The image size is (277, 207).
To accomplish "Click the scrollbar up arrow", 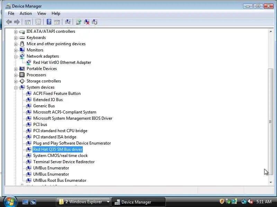I will (271, 31).
